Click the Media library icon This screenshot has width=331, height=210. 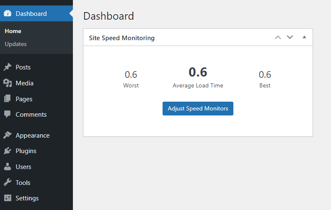click(x=8, y=83)
